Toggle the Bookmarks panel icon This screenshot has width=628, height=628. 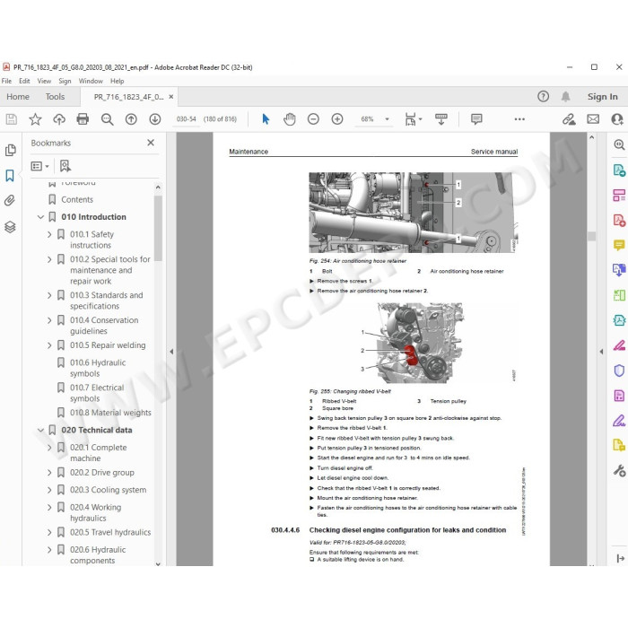[10, 175]
